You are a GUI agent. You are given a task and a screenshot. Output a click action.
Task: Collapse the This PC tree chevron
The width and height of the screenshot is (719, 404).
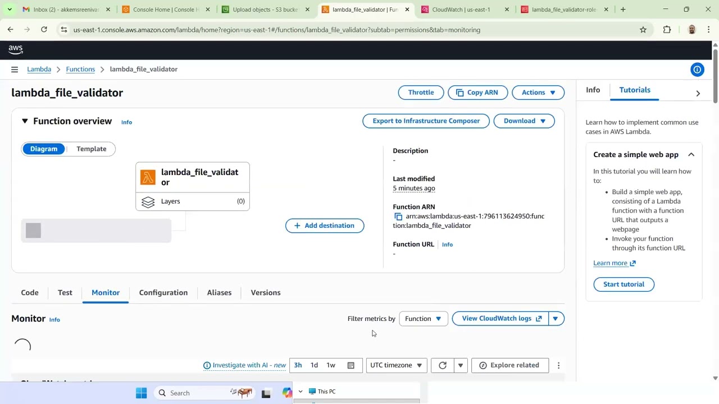301,392
